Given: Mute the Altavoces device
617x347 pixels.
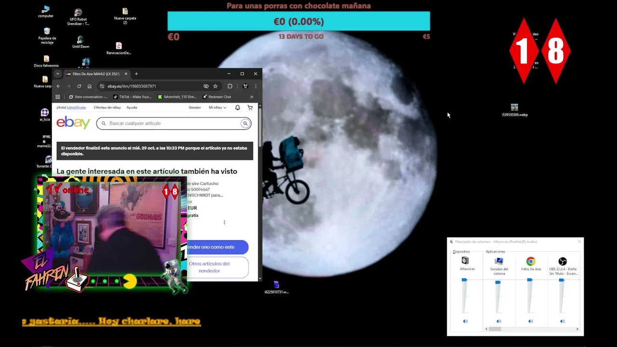Looking at the screenshot, I should point(465,321).
